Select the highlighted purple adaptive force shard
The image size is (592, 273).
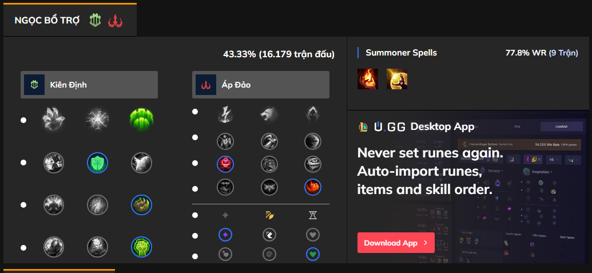click(x=225, y=234)
